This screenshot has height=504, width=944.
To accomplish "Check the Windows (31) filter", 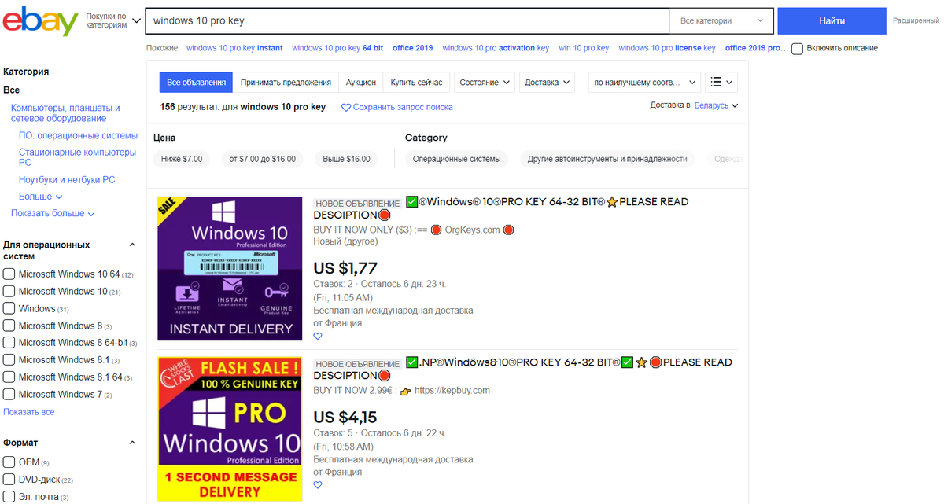I will [9, 309].
